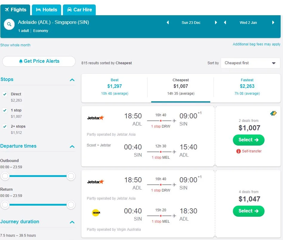Screen dimensions: 283x240
Task: Click the Self-transfer info icon
Action: point(238,151)
